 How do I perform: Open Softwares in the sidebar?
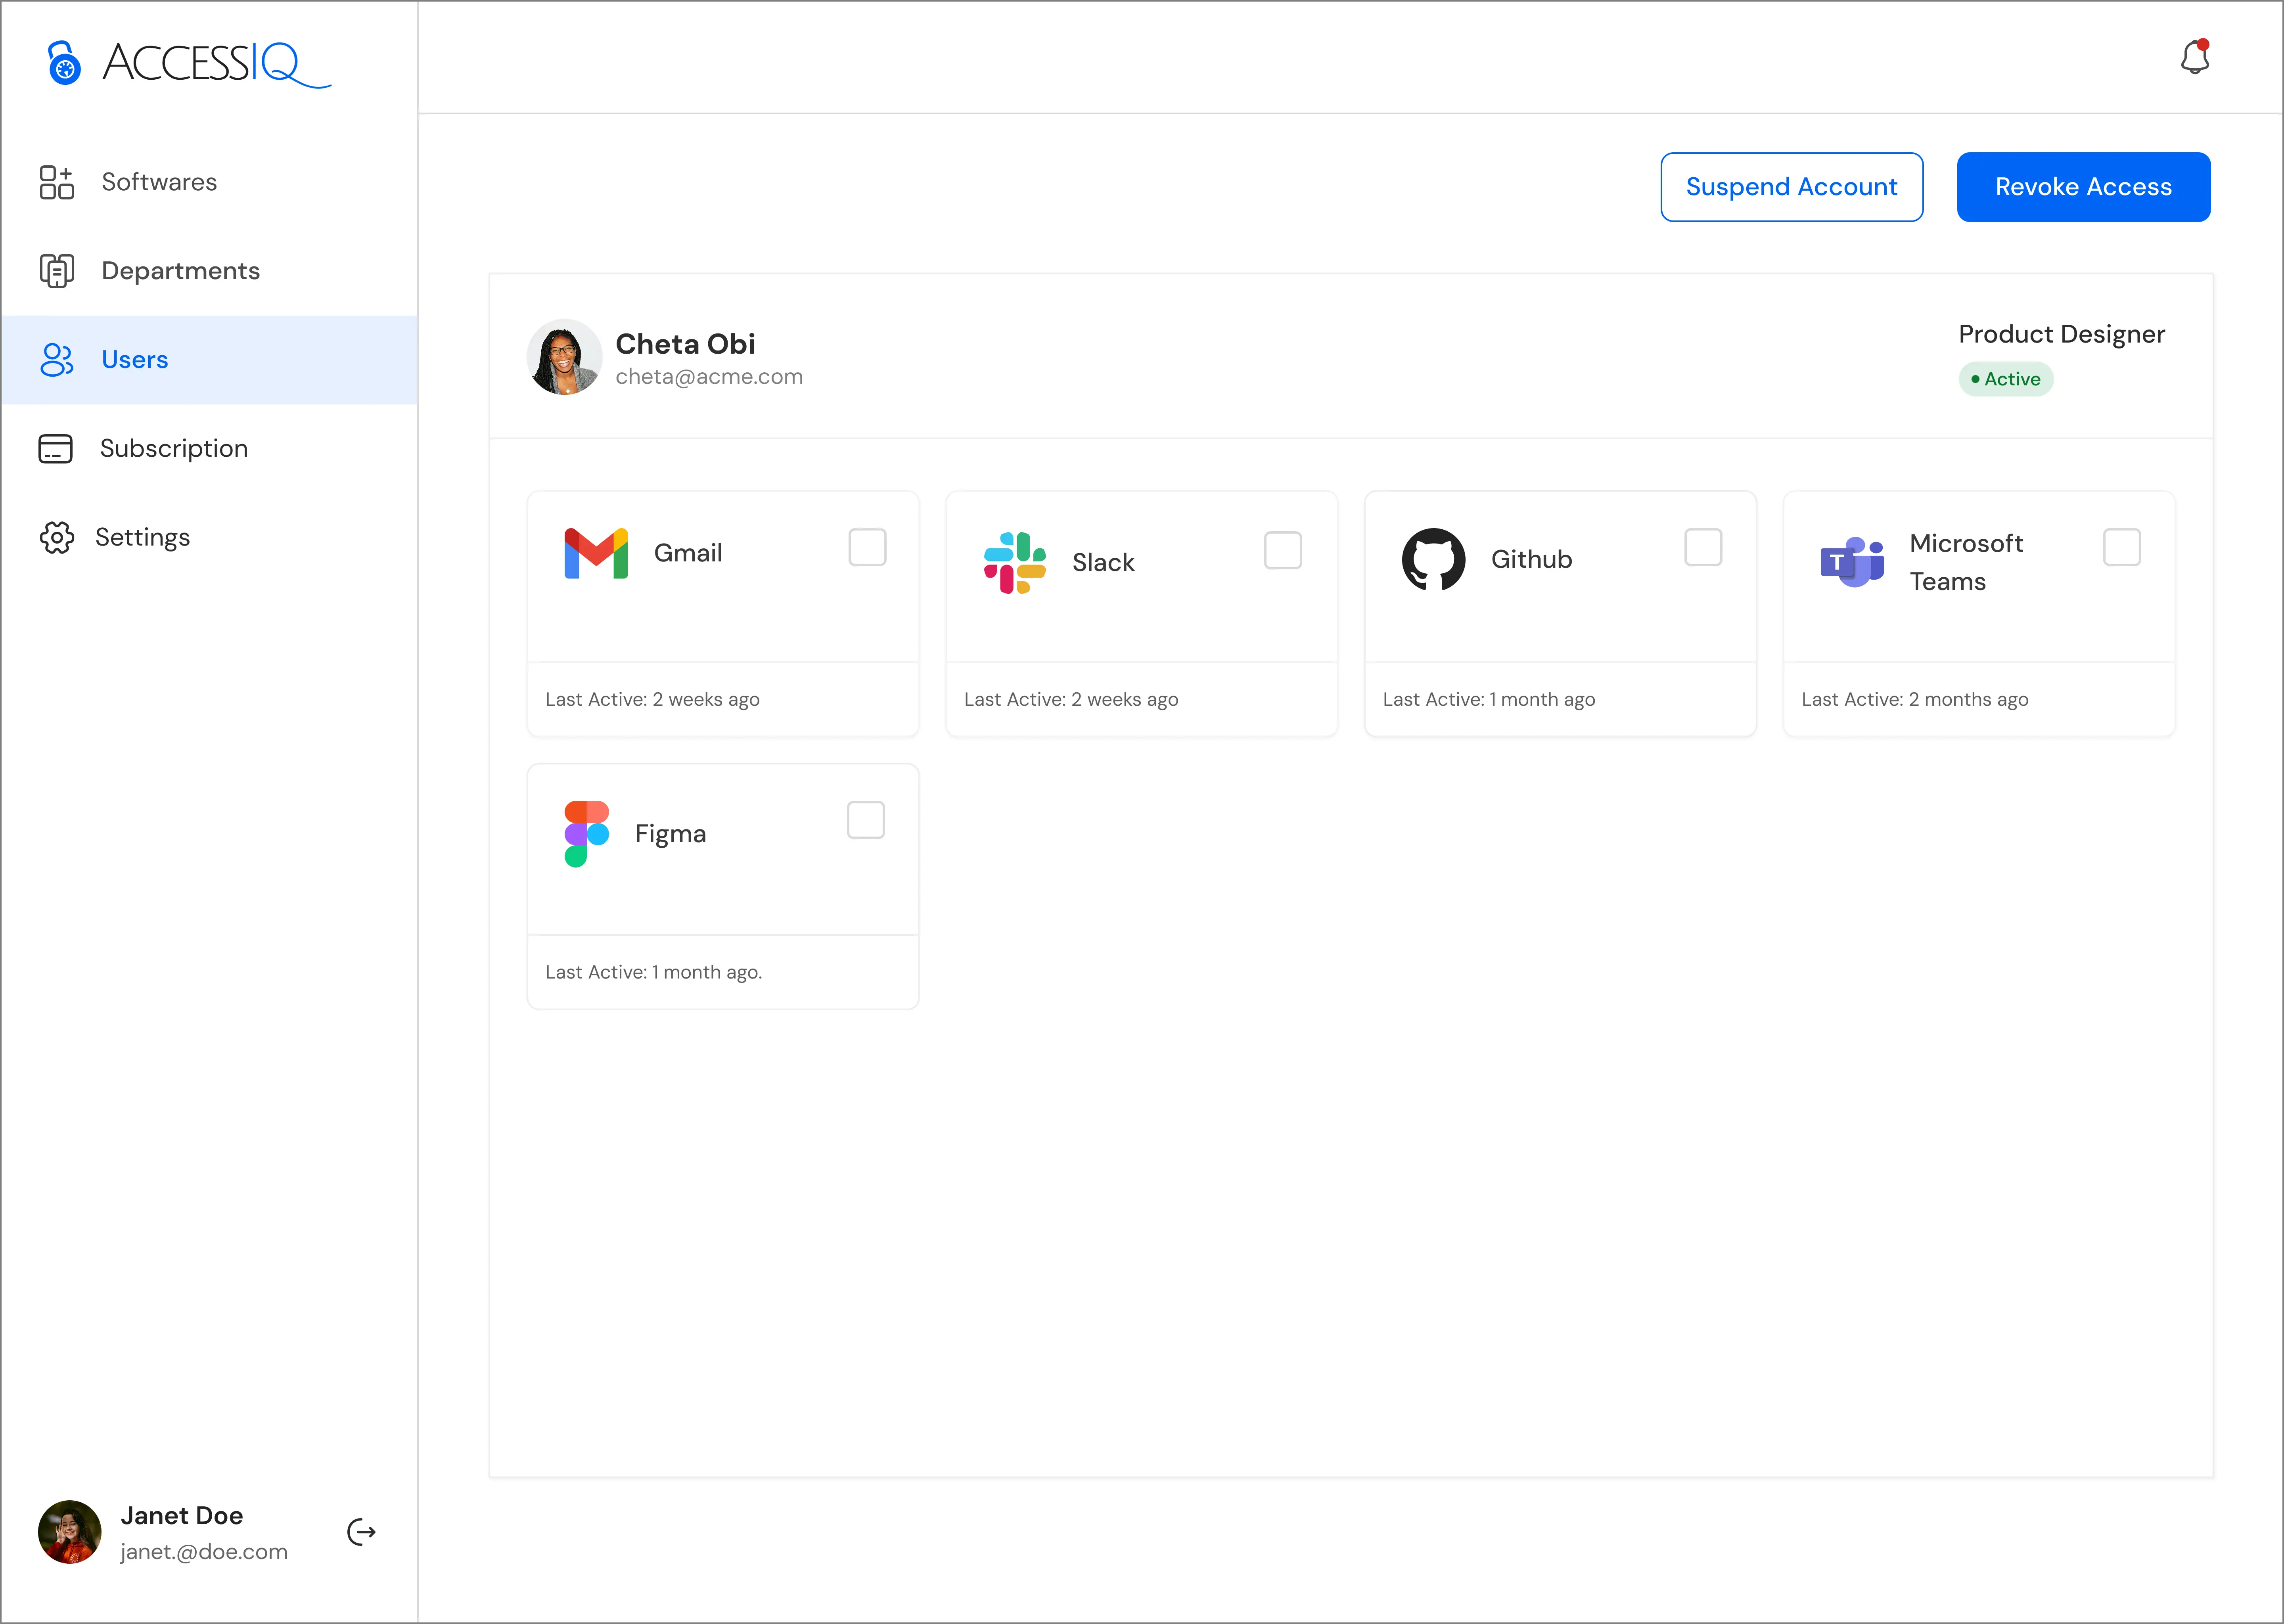(159, 182)
